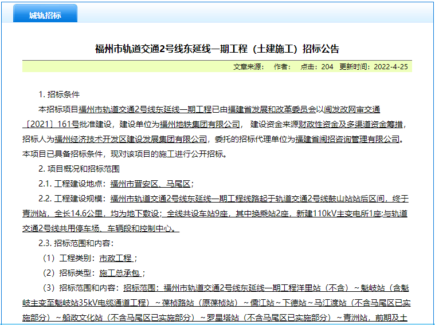Click underlined 福州地铁集团有限公司 text
This screenshot has width=435, height=325.
199,124
